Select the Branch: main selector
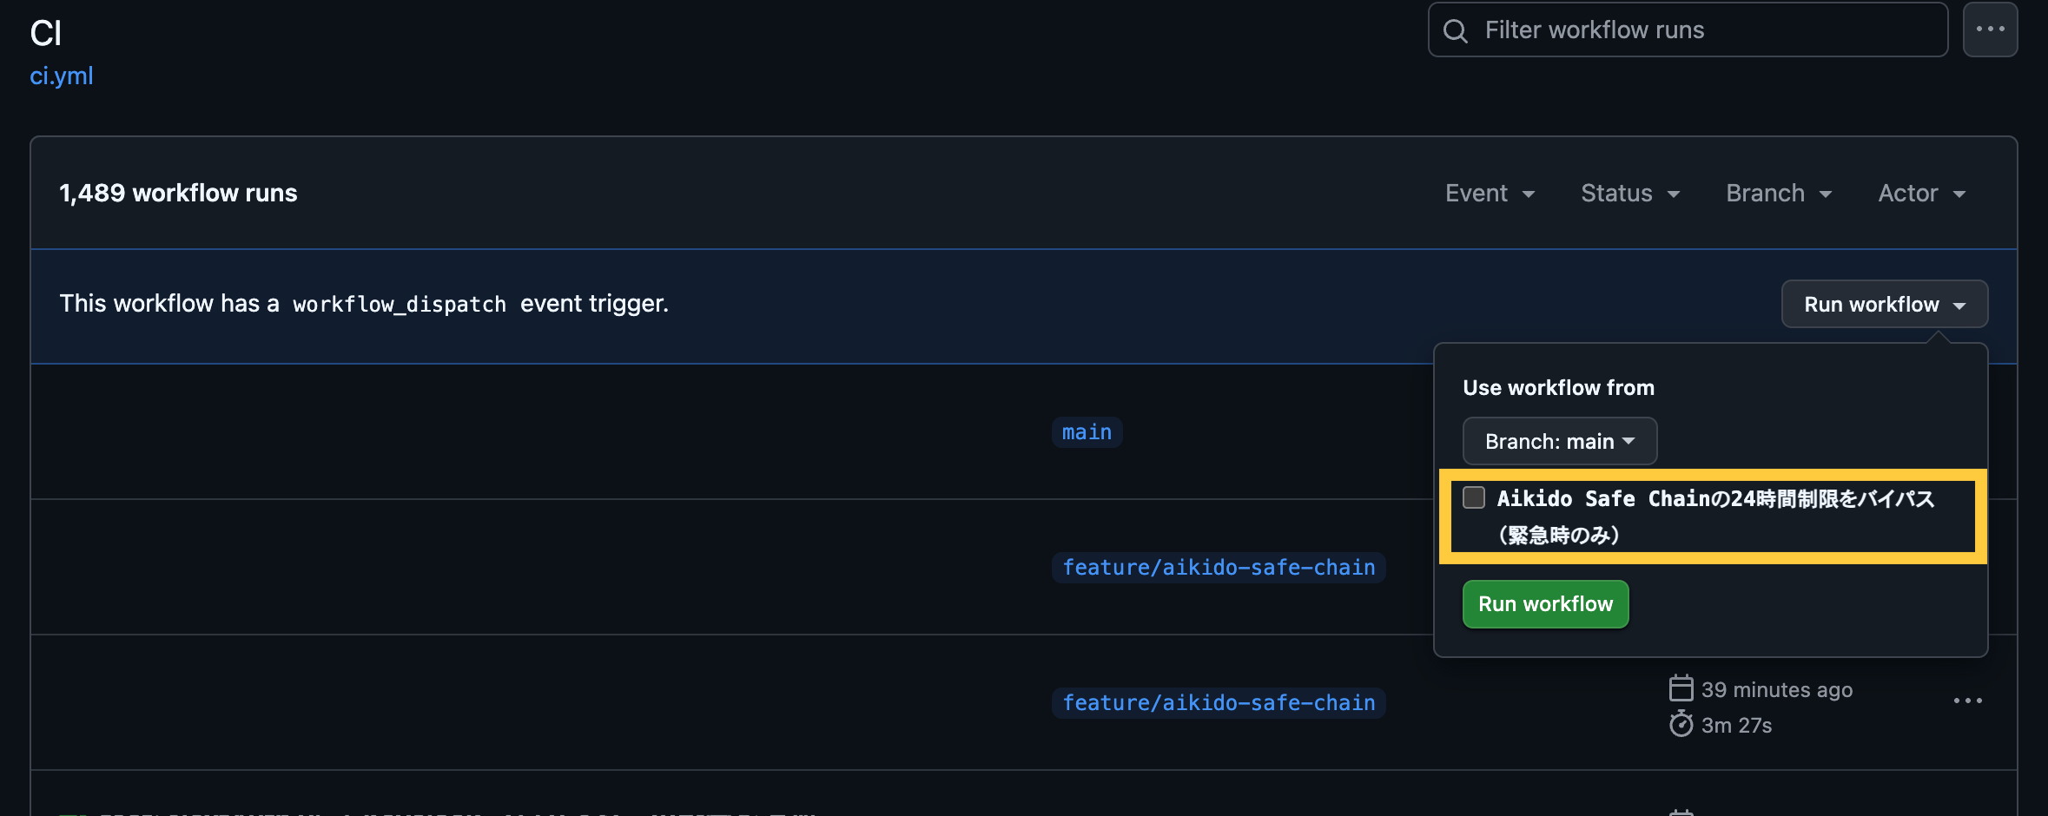Image resolution: width=2048 pixels, height=816 pixels. (x=1559, y=441)
